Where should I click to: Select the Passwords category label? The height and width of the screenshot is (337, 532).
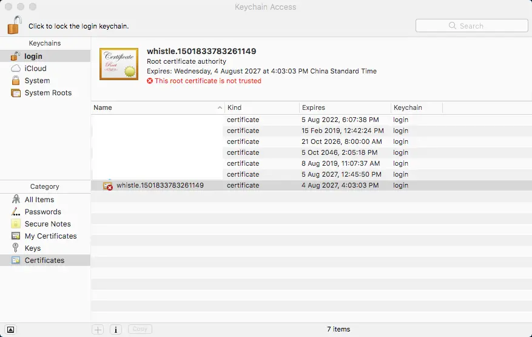[x=42, y=212]
